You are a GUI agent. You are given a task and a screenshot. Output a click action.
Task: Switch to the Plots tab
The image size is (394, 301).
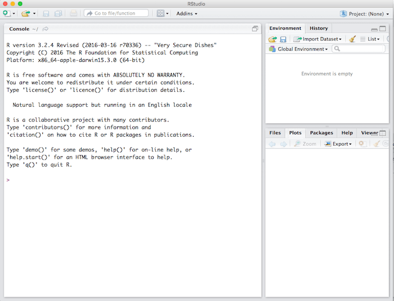(x=295, y=133)
